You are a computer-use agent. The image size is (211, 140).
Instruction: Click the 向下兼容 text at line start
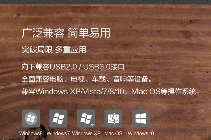(x=35, y=67)
